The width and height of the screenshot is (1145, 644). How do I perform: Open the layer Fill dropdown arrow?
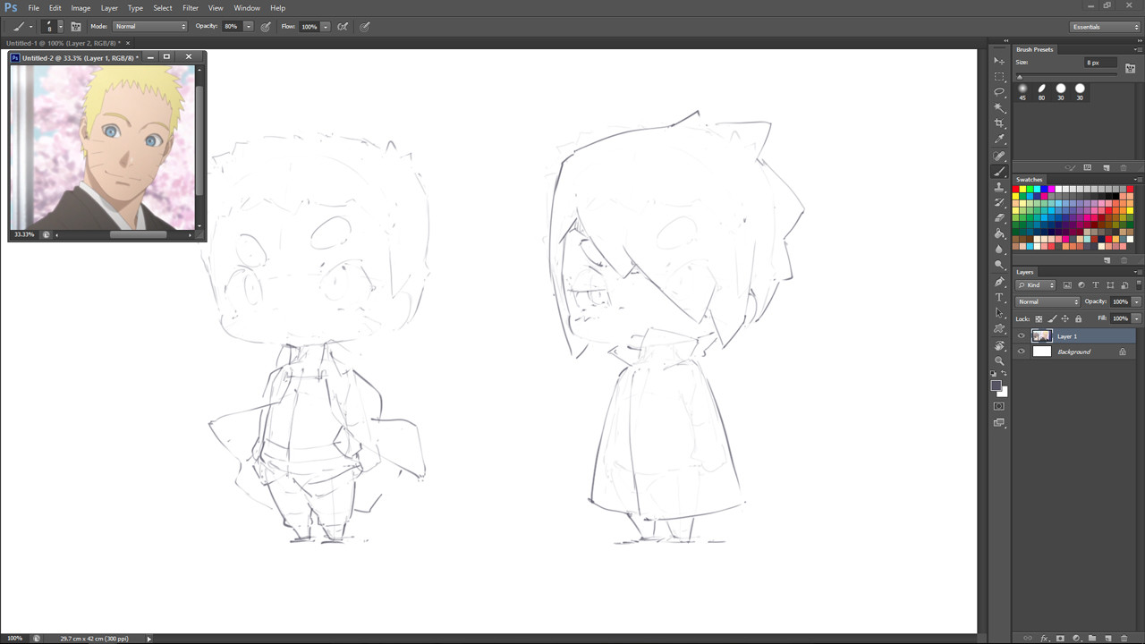1137,318
